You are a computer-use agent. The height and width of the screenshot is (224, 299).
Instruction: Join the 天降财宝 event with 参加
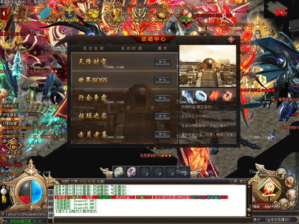[162, 62]
